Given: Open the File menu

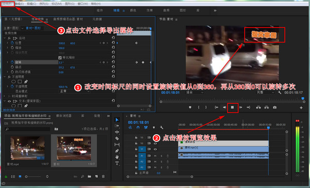Looking at the screenshot, I should [x=7, y=4].
